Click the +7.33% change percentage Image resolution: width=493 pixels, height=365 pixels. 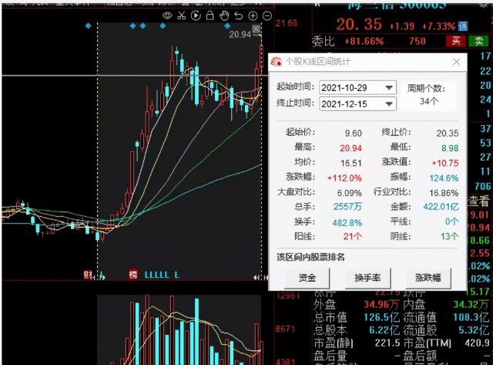click(438, 26)
